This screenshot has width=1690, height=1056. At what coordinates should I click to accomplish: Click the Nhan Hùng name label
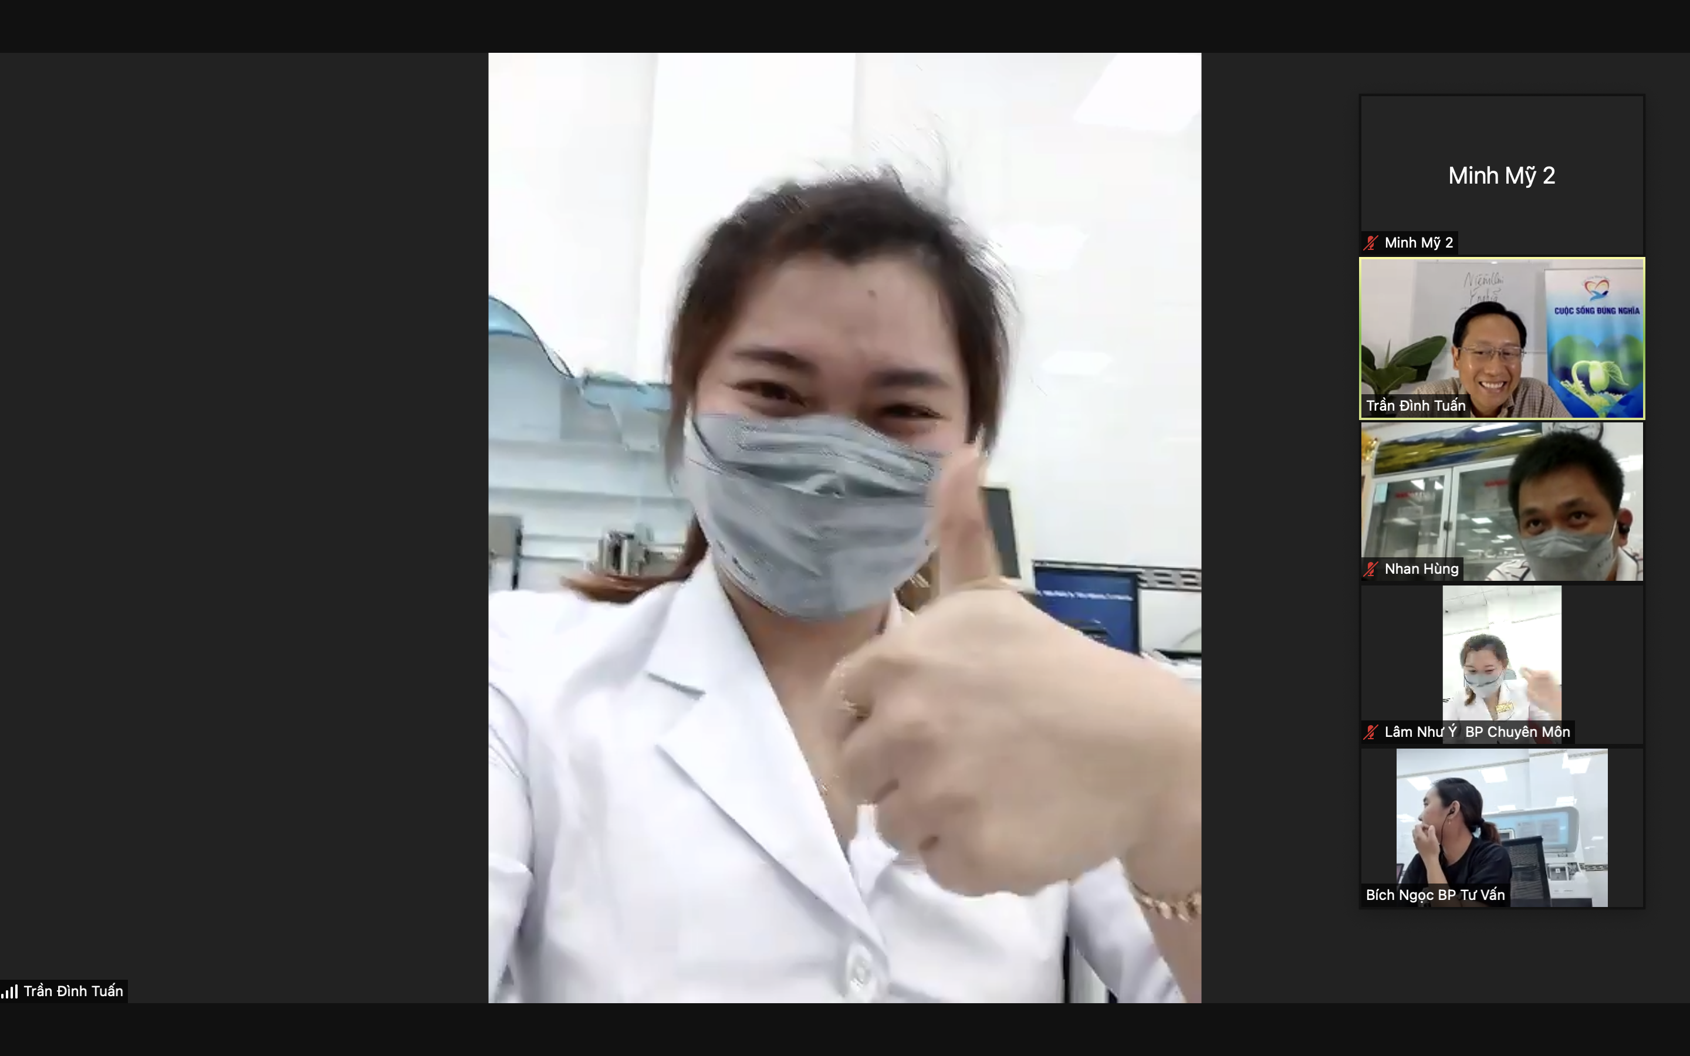tap(1421, 569)
